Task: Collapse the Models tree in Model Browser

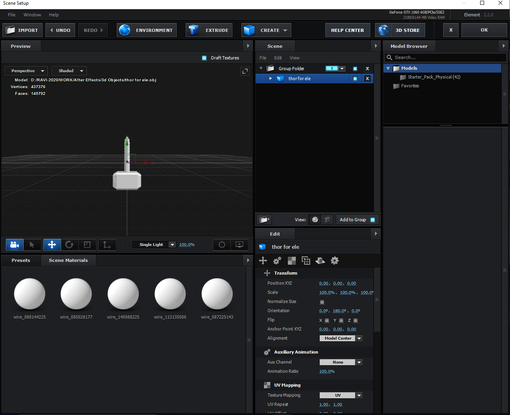Action: 388,69
